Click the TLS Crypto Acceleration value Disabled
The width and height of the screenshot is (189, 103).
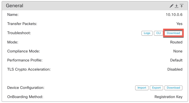[x=175, y=69]
